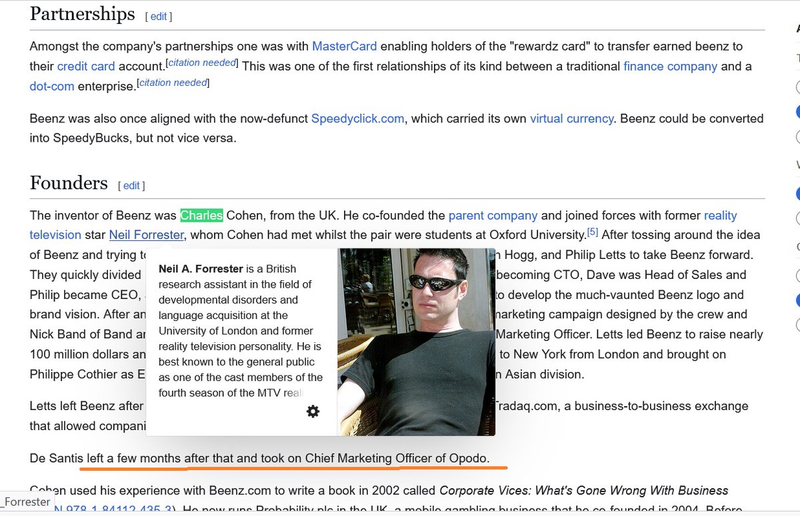Edit the Founders section
Viewport: 800px width, 516px height.
pos(131,186)
